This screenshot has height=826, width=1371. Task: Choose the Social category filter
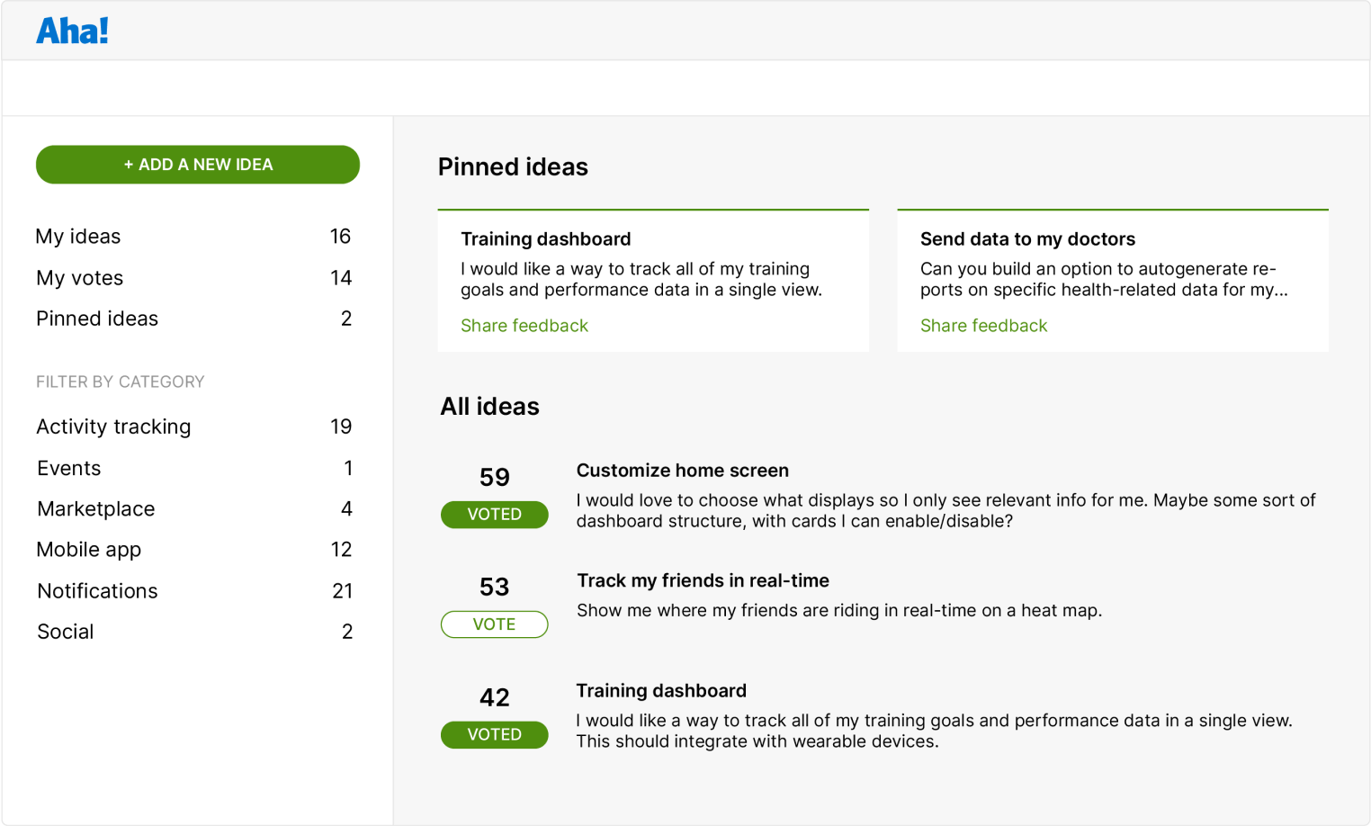[65, 631]
